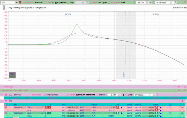This screenshot has width=187, height=118.
Task: Click chart line icon on IND row
Action: [10, 105]
